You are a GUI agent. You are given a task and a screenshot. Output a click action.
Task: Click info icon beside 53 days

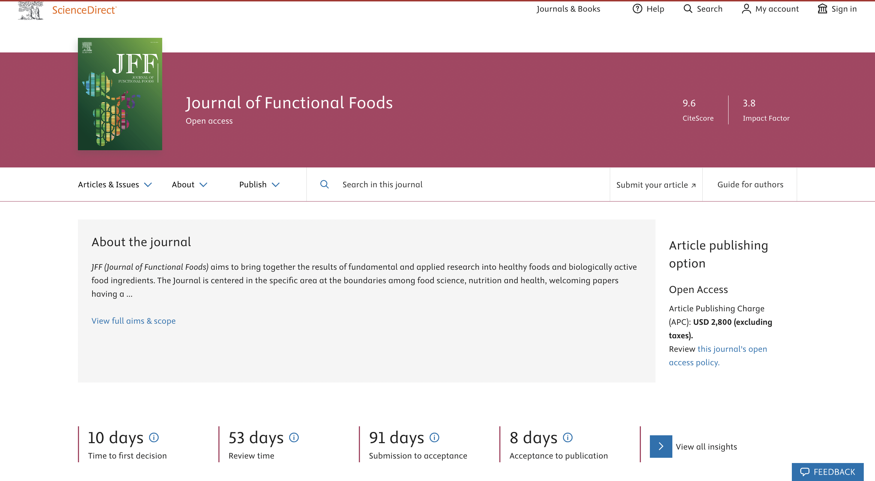pyautogui.click(x=294, y=438)
